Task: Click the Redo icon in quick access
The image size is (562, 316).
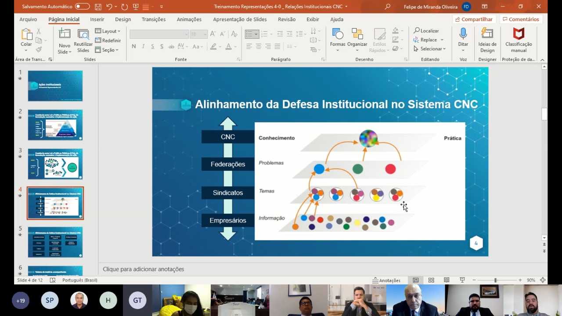Action: pyautogui.click(x=124, y=7)
